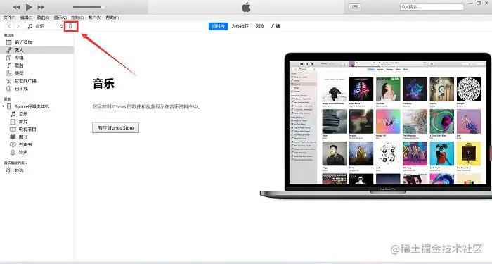The image size is (492, 264).
Task: Adjust the volume slider knob
Action: 103,7
